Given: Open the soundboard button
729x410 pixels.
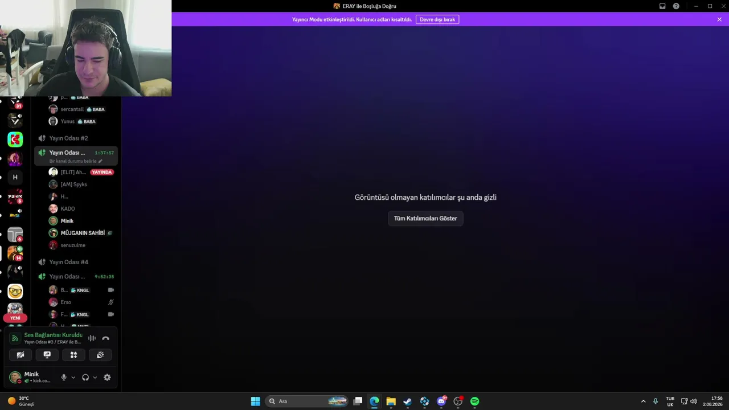Looking at the screenshot, I should pyautogui.click(x=100, y=355).
